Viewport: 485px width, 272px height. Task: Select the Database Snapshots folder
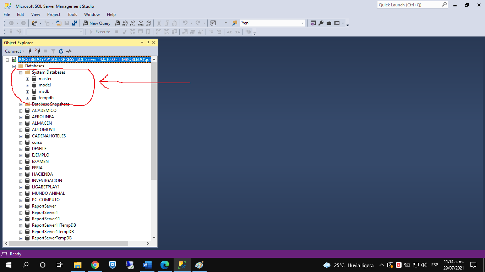click(50, 104)
